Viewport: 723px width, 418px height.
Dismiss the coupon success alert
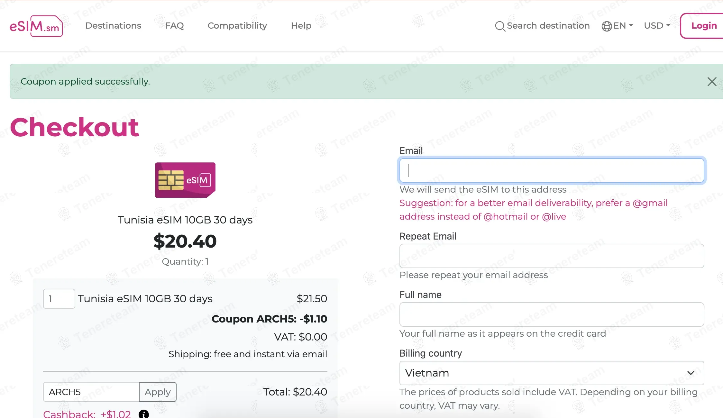712,82
